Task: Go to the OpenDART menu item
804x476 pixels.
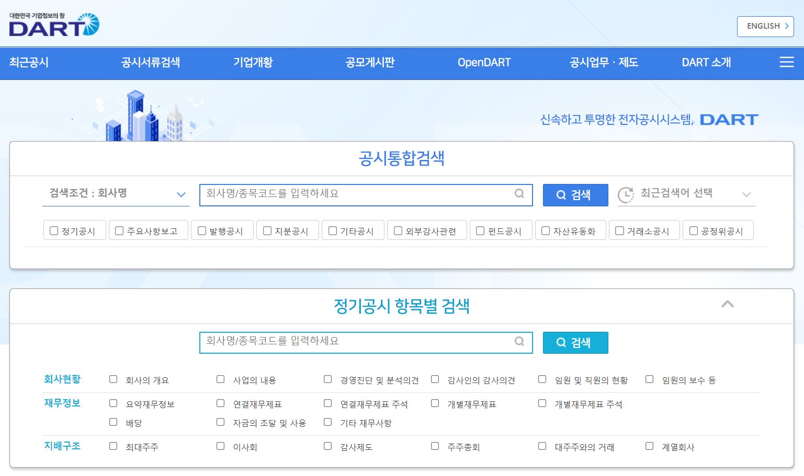Action: click(484, 63)
